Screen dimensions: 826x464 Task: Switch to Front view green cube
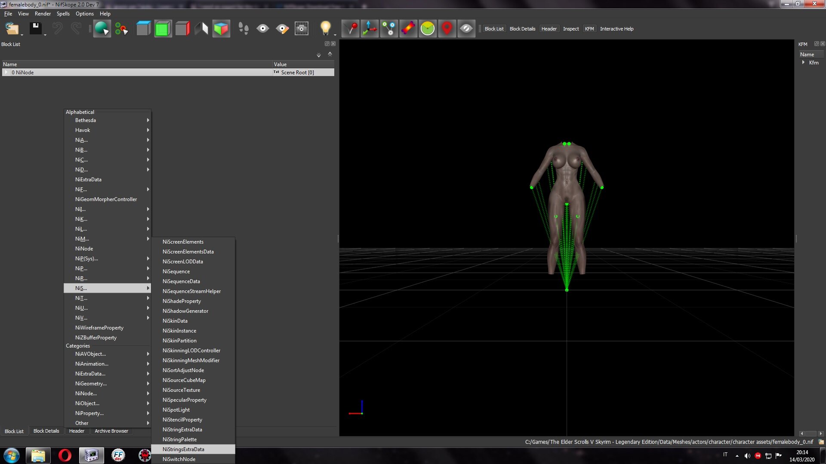[163, 29]
